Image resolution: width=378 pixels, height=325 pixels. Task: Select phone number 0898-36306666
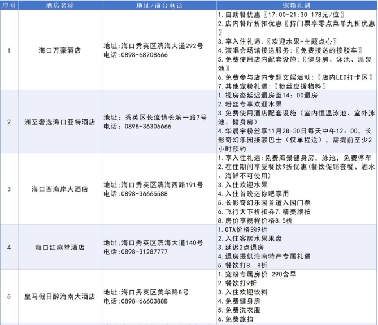[145, 127]
